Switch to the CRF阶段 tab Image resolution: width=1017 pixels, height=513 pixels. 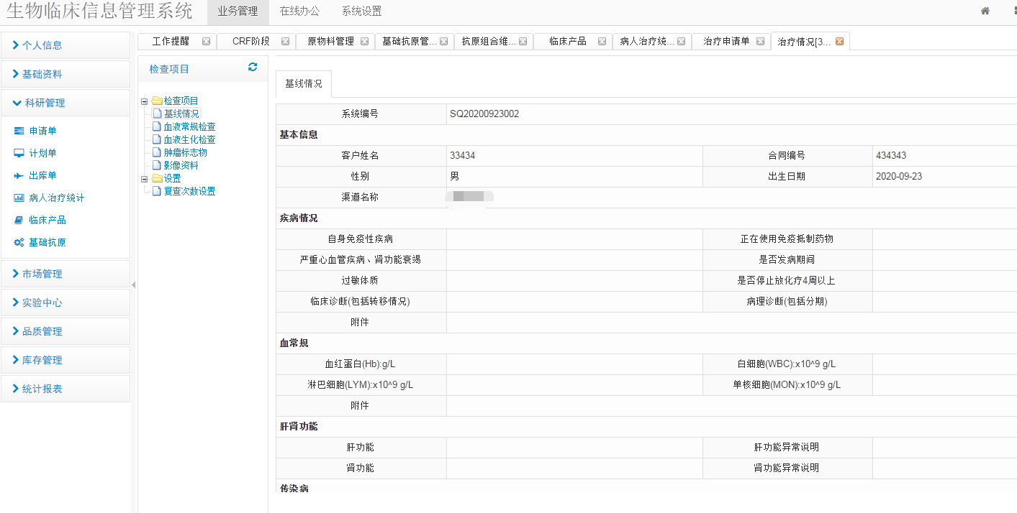(x=250, y=42)
